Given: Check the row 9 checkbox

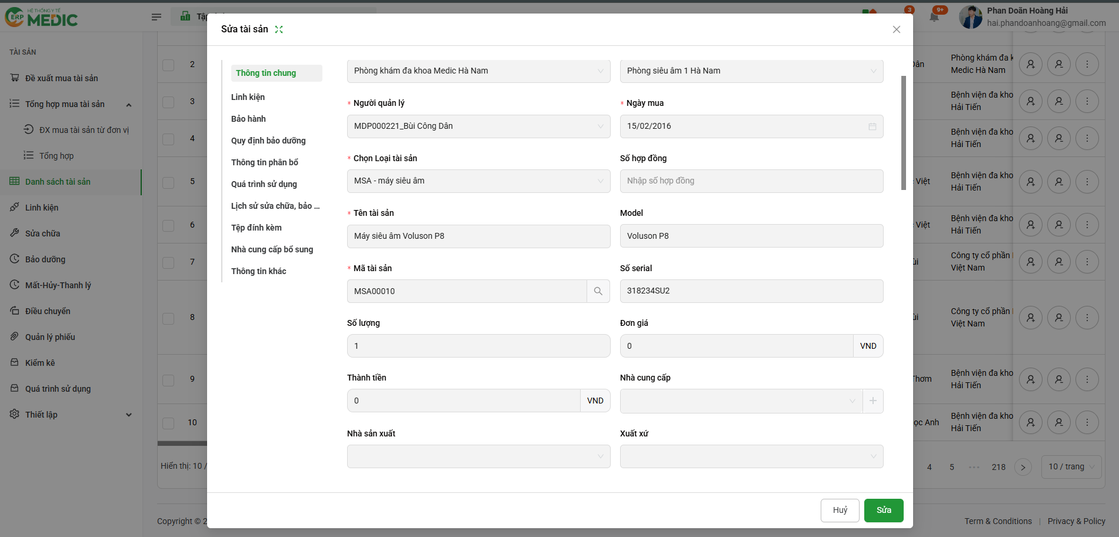Looking at the screenshot, I should pos(168,379).
